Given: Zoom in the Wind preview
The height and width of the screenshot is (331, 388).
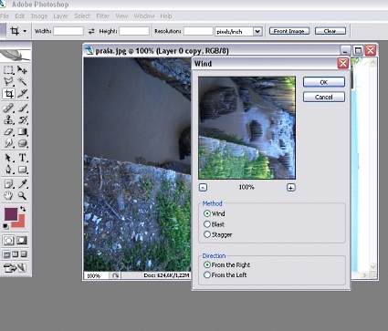Looking at the screenshot, I should 291,187.
